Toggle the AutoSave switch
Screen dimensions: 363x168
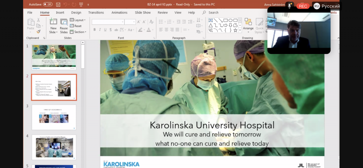coord(48,4)
